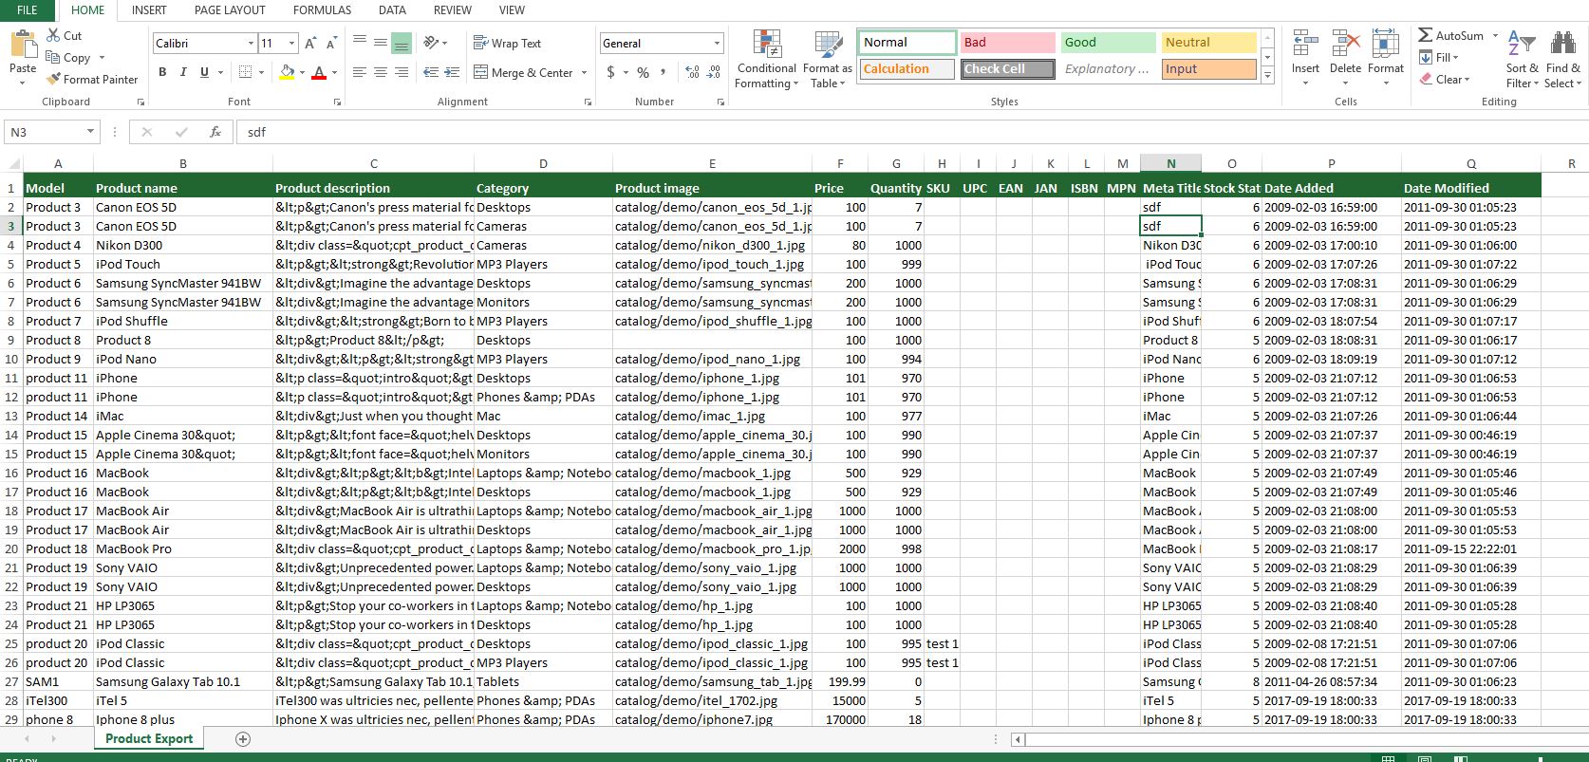Open the Merge & Center dropdown arrow
Screen dimensions: 1589x762
(x=584, y=72)
